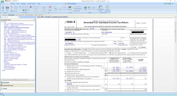The width and height of the screenshot is (177, 96).
Task: Click the Search Return magnifier icon
Action: point(18,17)
